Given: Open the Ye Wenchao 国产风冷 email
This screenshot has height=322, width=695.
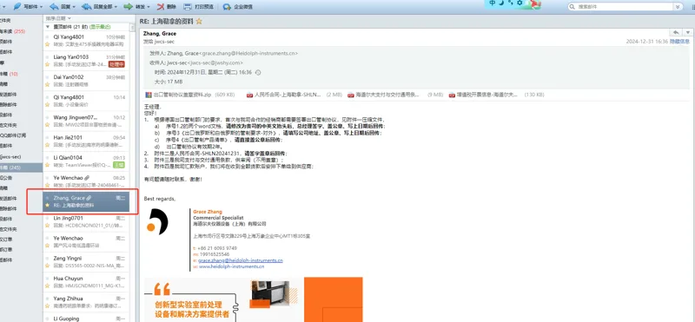Looking at the screenshot, I should point(86,242).
